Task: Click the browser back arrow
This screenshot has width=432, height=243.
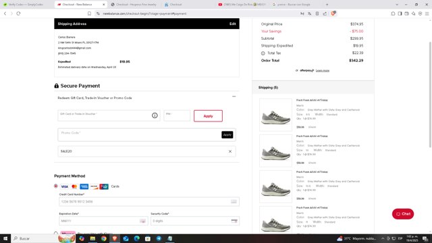Action: coord(5,13)
